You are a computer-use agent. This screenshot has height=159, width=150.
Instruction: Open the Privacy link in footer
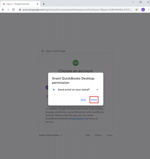tap(98, 135)
